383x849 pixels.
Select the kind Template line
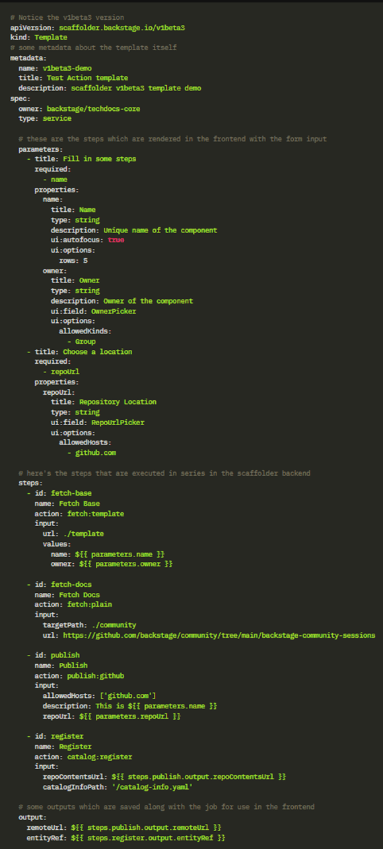[38, 38]
